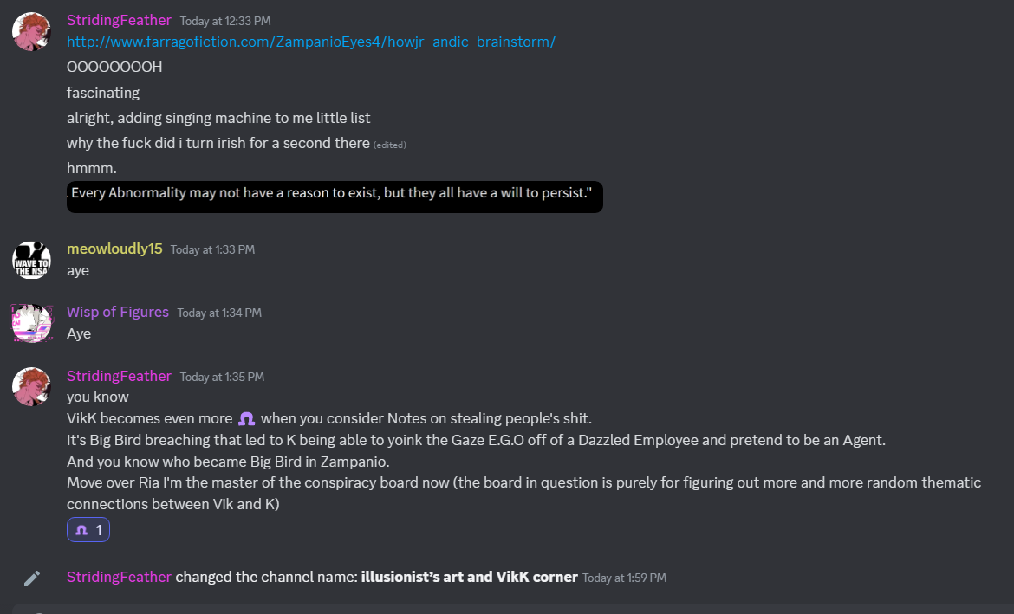The image size is (1014, 614).
Task: Click the "(edited)" label on the Irish message
Action: point(390,145)
